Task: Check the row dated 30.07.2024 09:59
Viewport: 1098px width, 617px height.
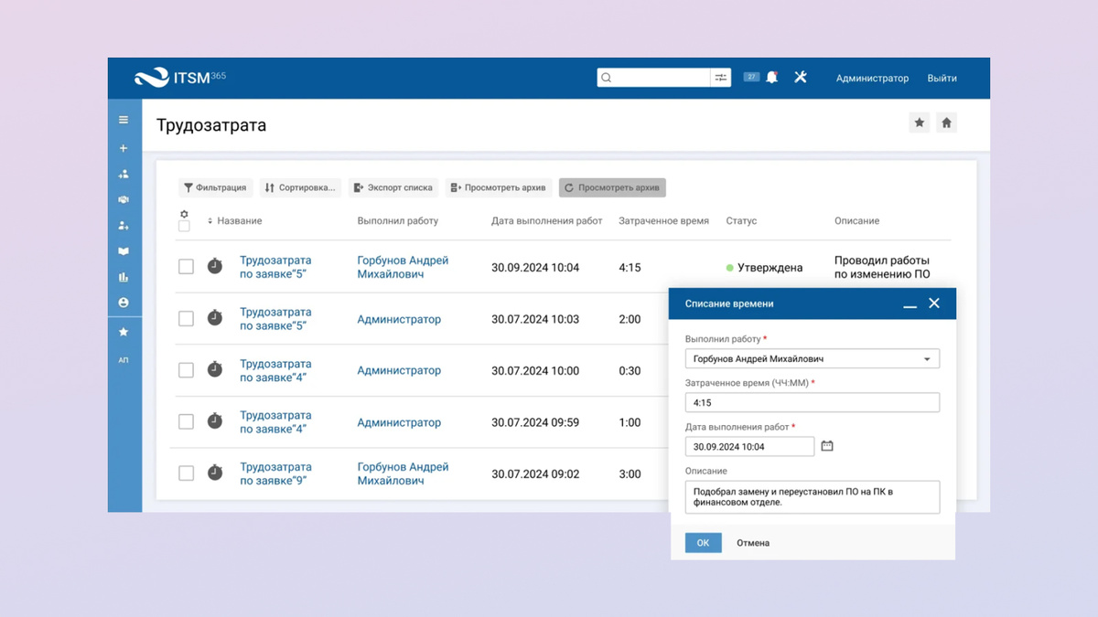Action: (x=186, y=421)
